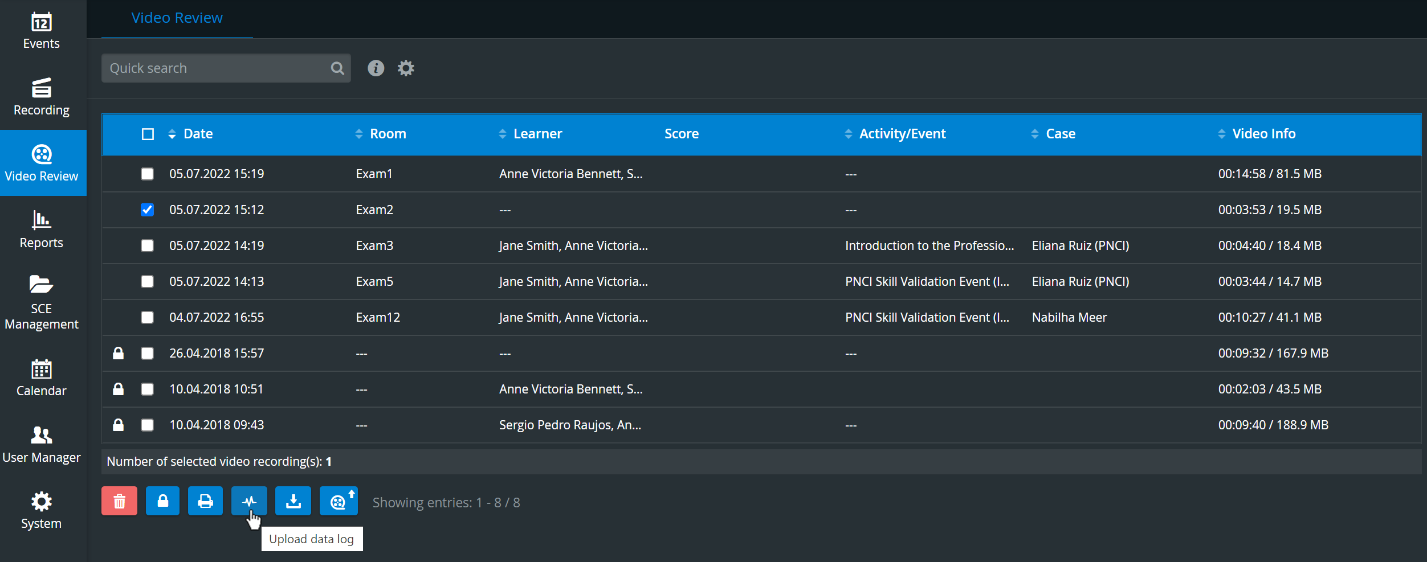This screenshot has width=1427, height=562.
Task: Click the red delete trash button
Action: [119, 501]
